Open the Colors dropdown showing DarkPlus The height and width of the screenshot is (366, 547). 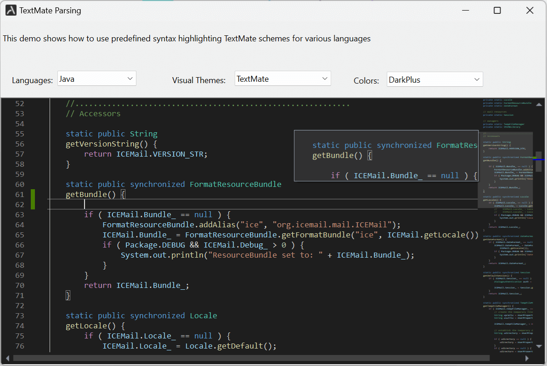434,79
